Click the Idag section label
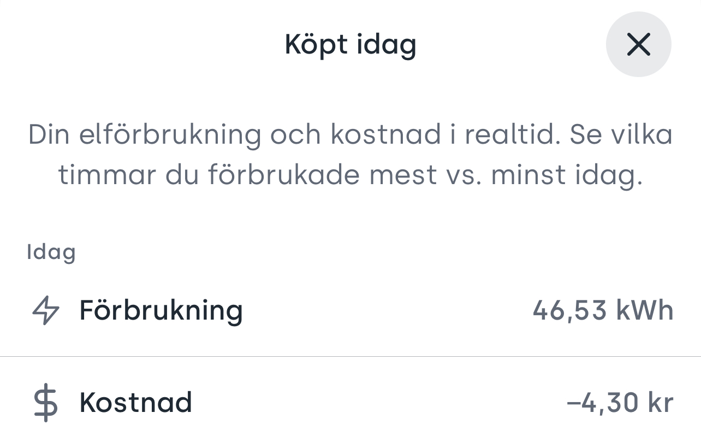This screenshot has width=701, height=448. coord(51,252)
